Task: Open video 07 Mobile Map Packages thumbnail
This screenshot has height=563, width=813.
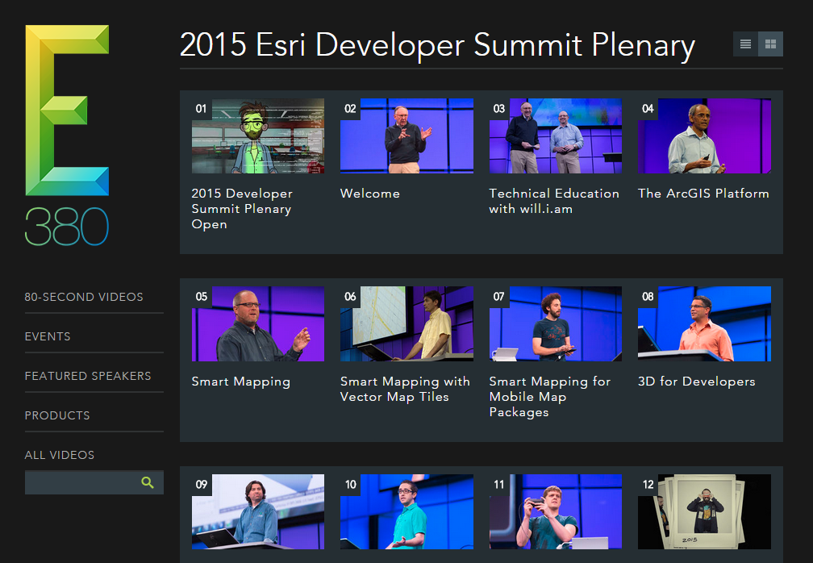Action: click(x=555, y=324)
